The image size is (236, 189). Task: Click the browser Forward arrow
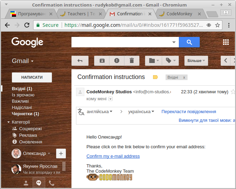(17, 25)
